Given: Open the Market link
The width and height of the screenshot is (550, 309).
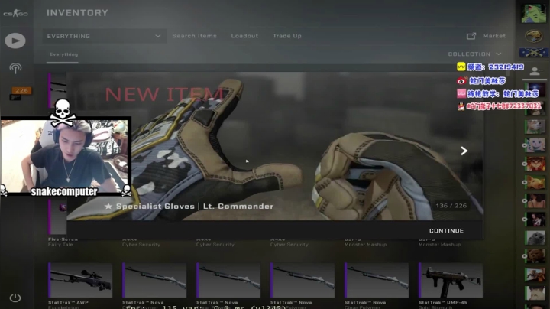Looking at the screenshot, I should (x=494, y=36).
